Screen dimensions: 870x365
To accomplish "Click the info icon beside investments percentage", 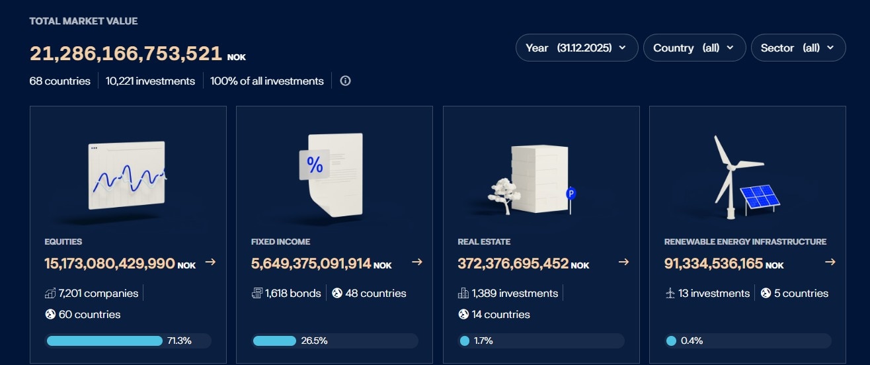I will (x=345, y=81).
